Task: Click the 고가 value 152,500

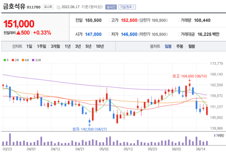Action: (129, 20)
